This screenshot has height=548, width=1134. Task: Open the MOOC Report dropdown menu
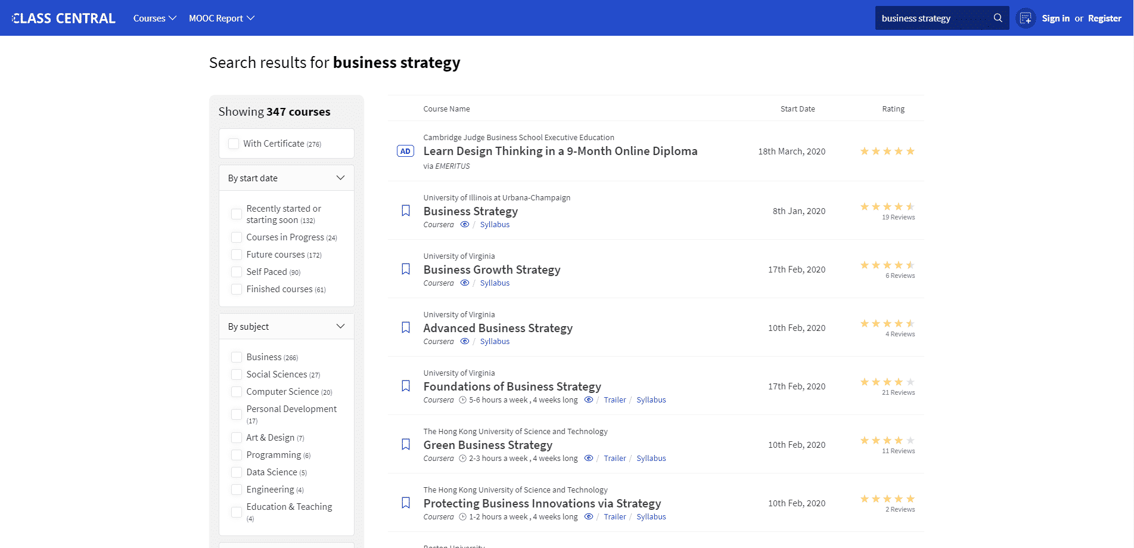pyautogui.click(x=222, y=18)
